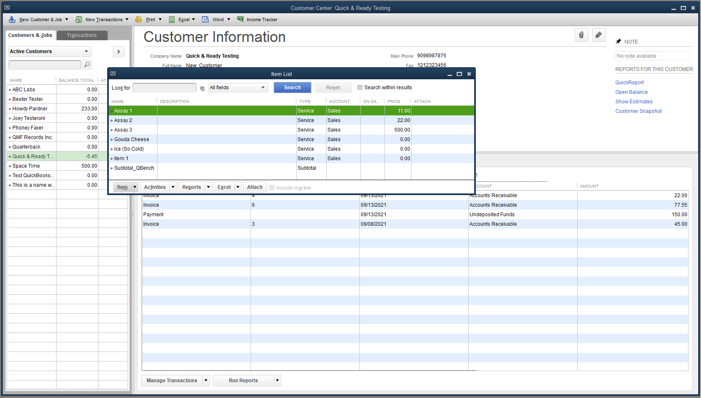Open the Customer Snapshot link
The image size is (701, 398).
click(x=639, y=111)
